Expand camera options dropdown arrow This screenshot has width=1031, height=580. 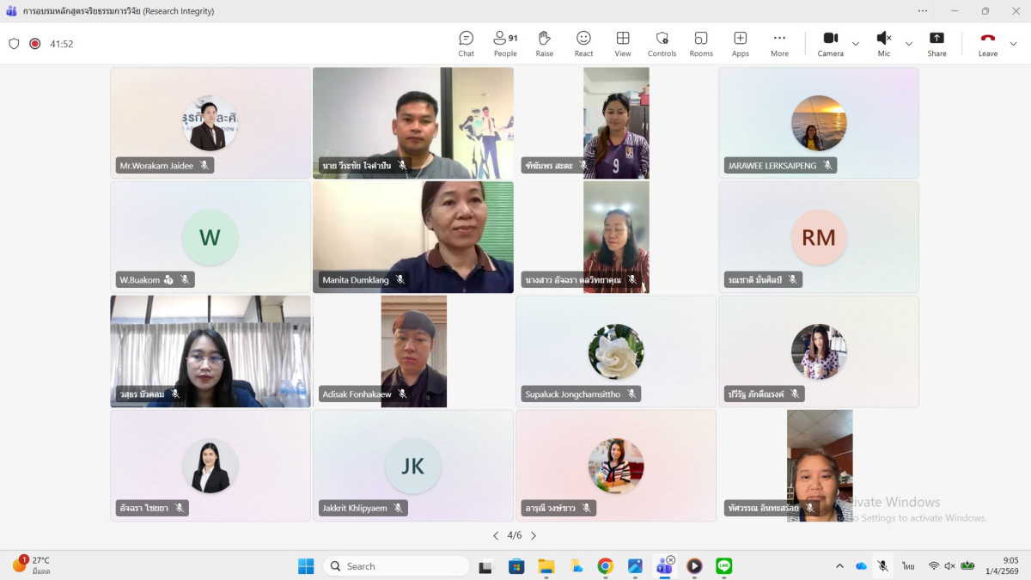pos(856,44)
